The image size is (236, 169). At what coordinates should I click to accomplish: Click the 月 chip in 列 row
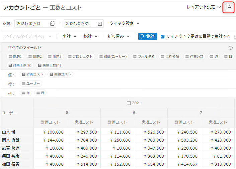point(40,93)
